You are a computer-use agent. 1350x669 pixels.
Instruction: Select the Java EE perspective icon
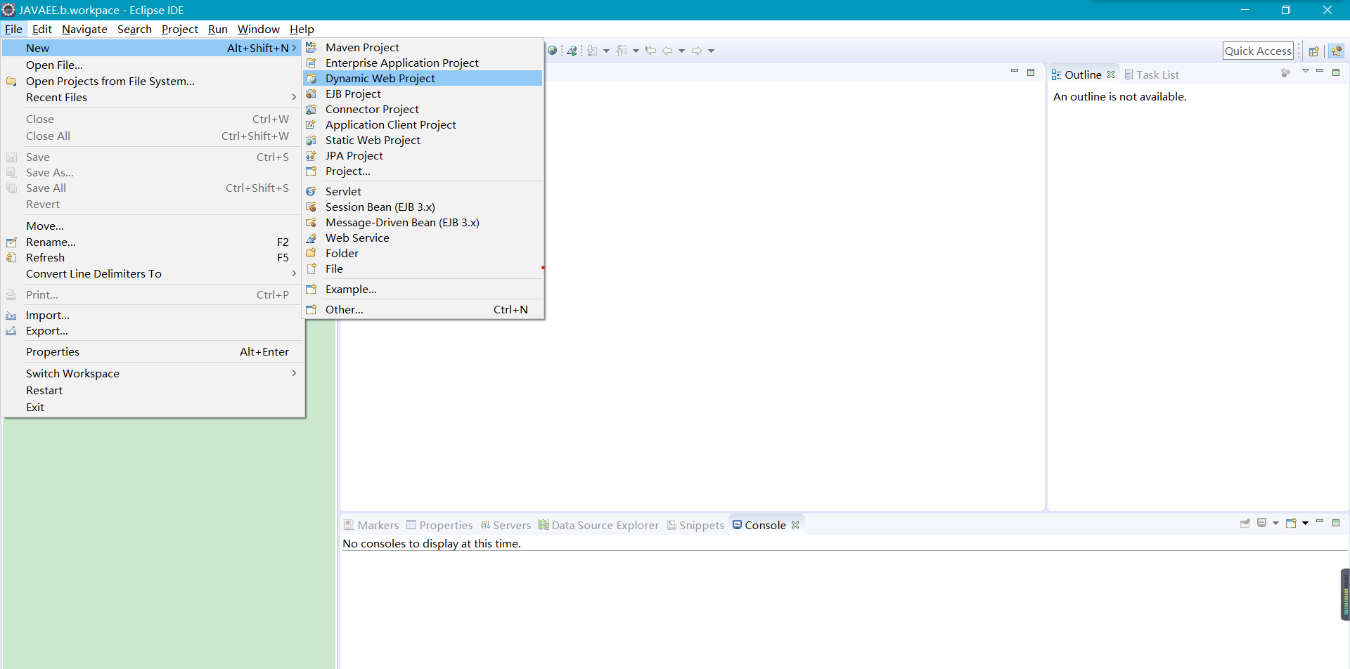coord(1337,51)
